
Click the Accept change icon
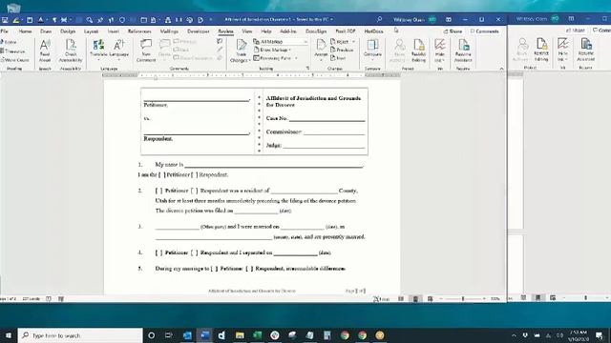(321, 45)
